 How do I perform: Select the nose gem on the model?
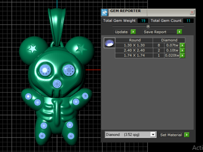(x=57, y=84)
